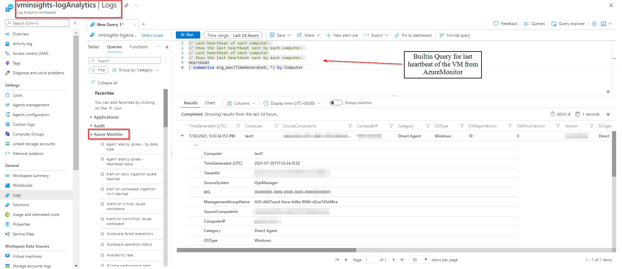The height and width of the screenshot is (269, 622).
Task: Switch to the Functions tab
Action: pyautogui.click(x=139, y=47)
